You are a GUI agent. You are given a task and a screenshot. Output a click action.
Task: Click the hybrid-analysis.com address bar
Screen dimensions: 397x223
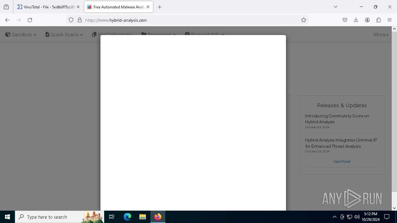click(187, 20)
